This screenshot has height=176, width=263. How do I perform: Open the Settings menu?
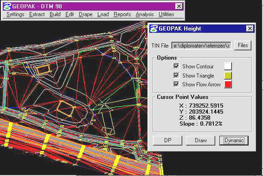click(x=15, y=14)
